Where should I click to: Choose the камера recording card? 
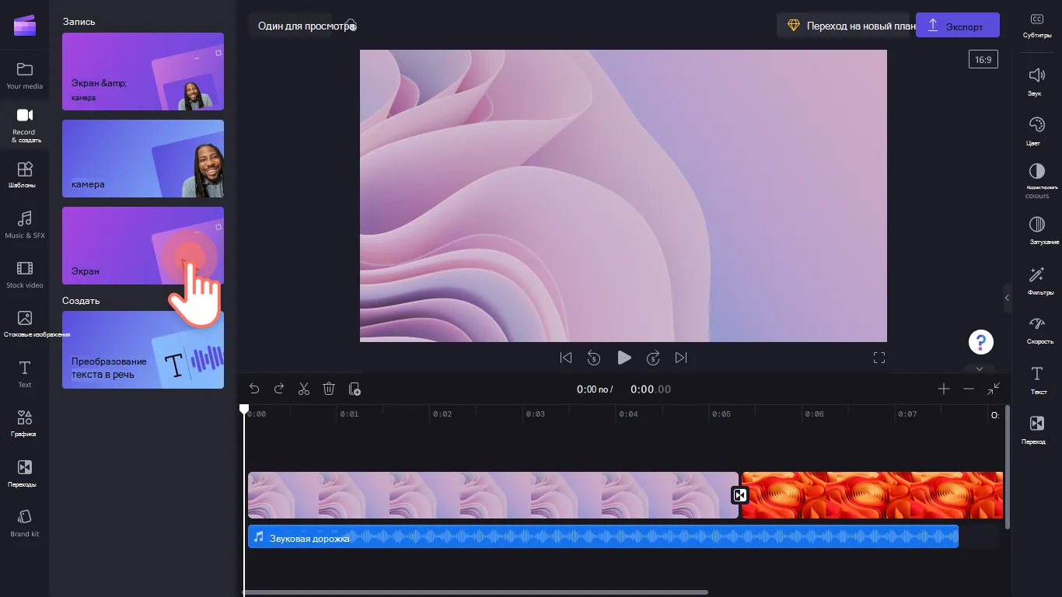coord(143,159)
